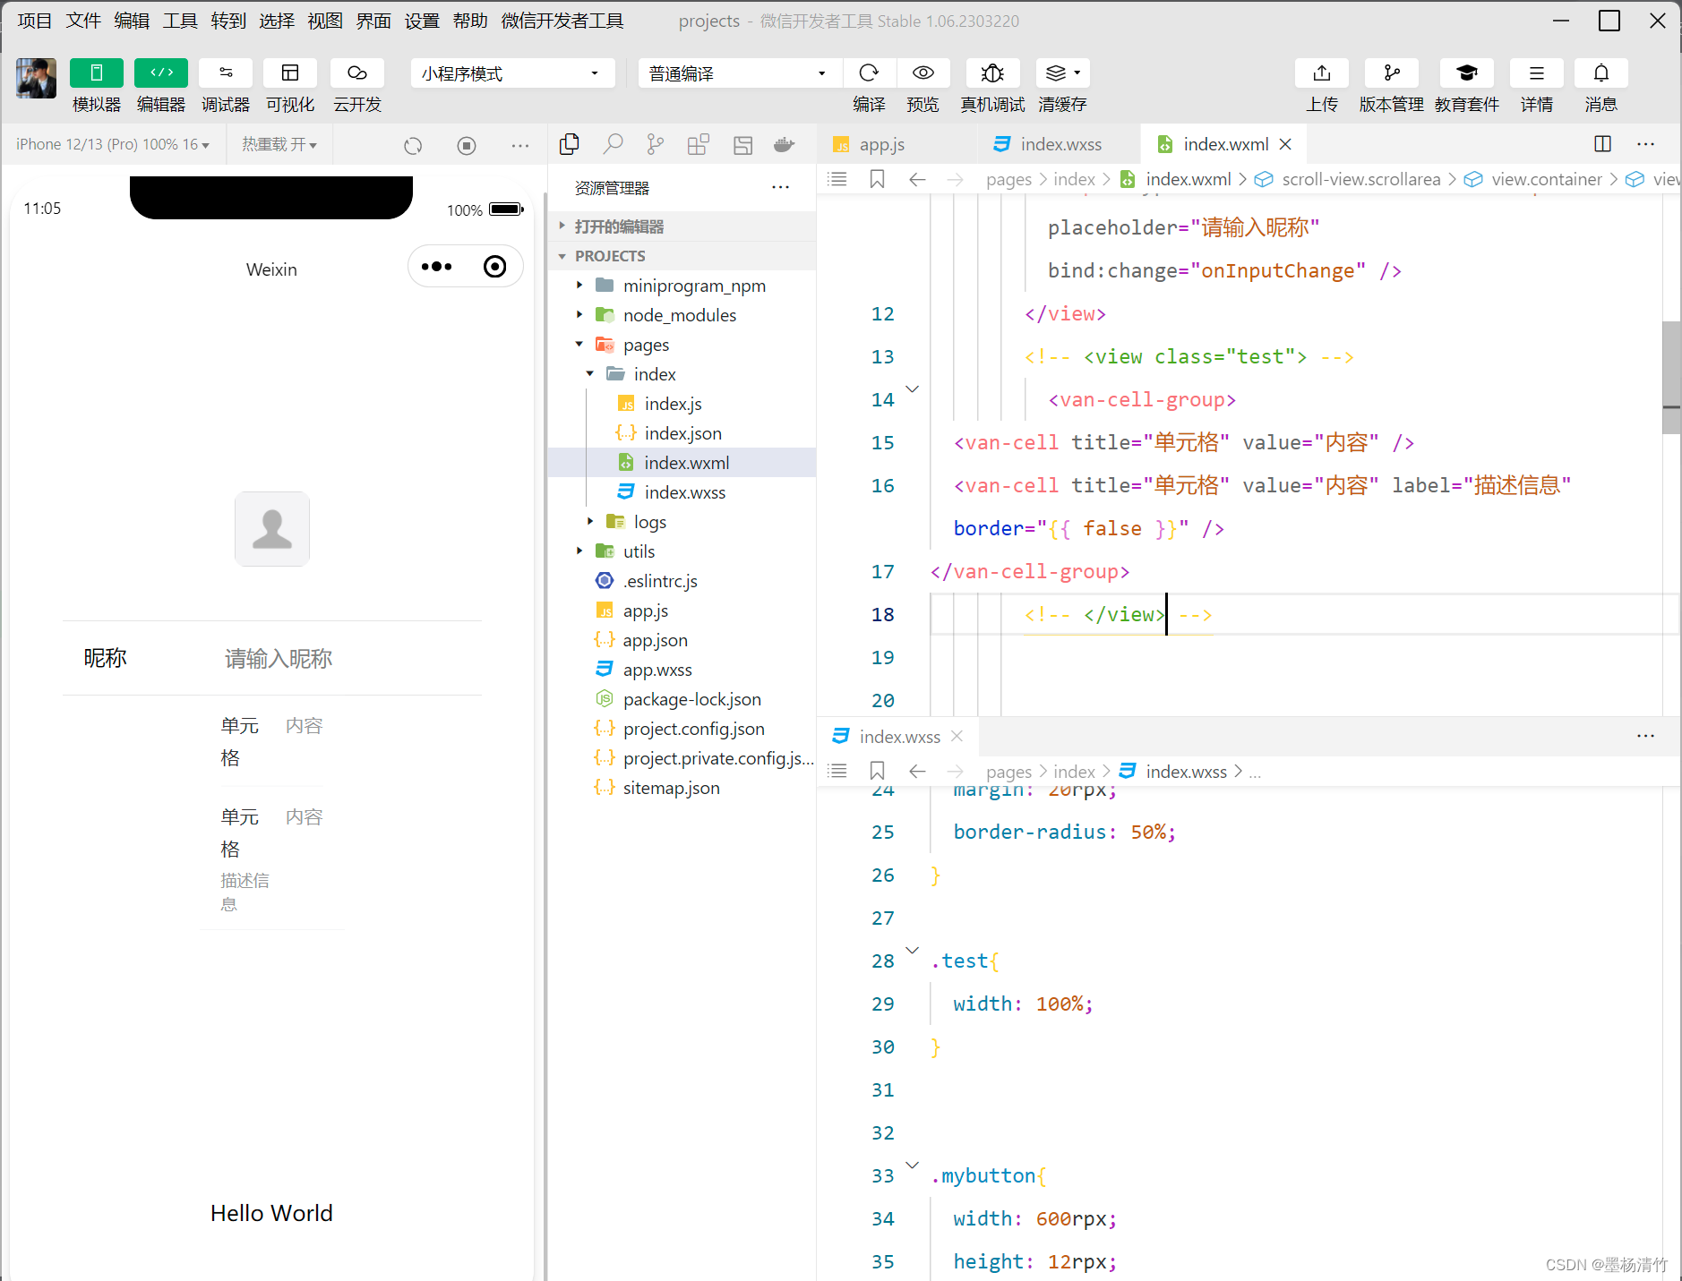Open project.config.json file
The width and height of the screenshot is (1682, 1281).
(694, 729)
